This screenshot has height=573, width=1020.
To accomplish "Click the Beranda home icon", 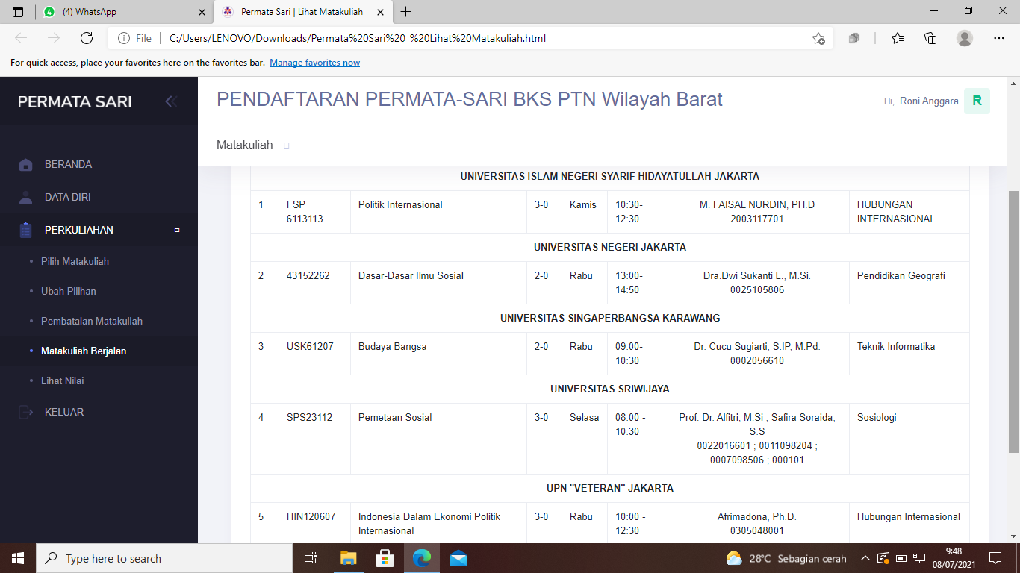I will 26,165.
